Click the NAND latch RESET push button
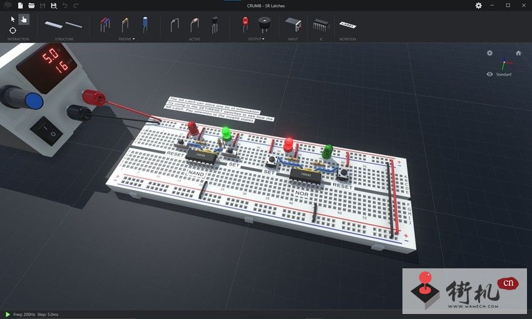 pos(182,143)
